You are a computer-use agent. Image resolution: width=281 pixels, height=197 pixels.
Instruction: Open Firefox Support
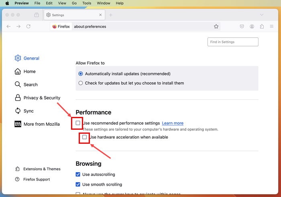33,179
